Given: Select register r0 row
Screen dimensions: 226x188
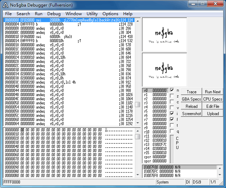Looking at the screenshot, I should (x=155, y=91).
